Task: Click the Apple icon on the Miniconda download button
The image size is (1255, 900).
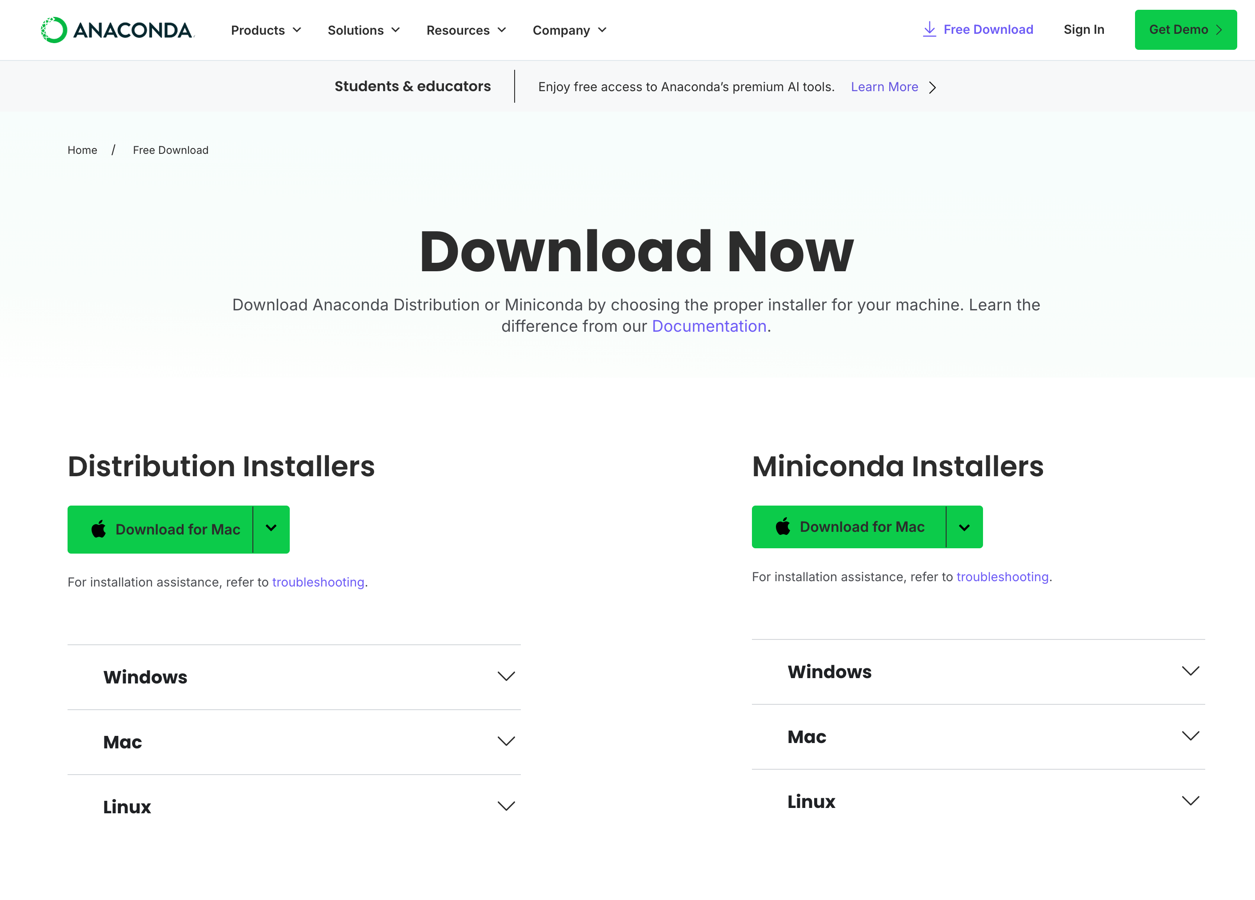Action: tap(783, 526)
